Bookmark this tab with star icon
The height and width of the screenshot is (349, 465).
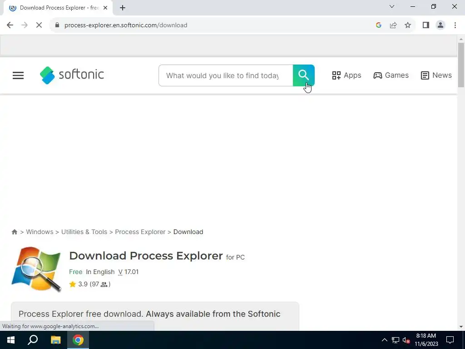click(408, 25)
